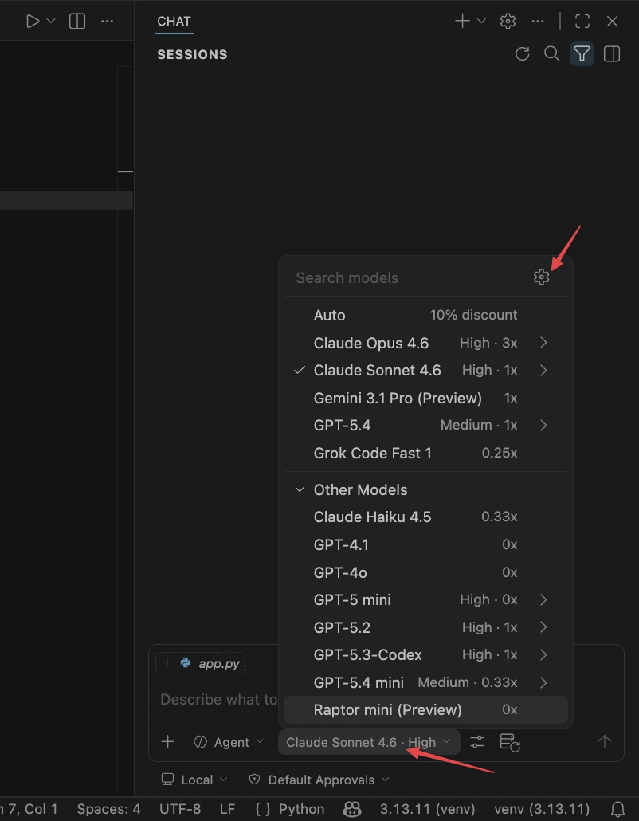Click the Copilot status bar icon

click(352, 809)
